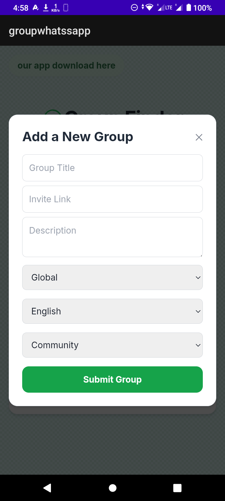This screenshot has width=225, height=501.
Task: Tap the groupwhatssapp app title
Action: tap(50, 31)
